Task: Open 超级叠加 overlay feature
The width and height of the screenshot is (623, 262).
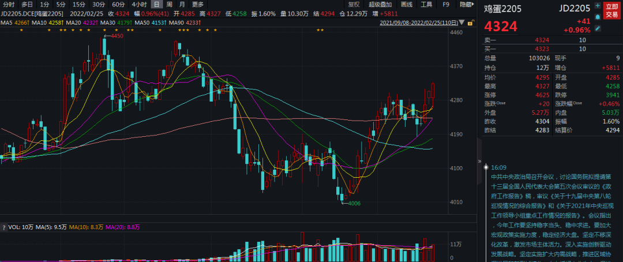Action: (x=380, y=5)
